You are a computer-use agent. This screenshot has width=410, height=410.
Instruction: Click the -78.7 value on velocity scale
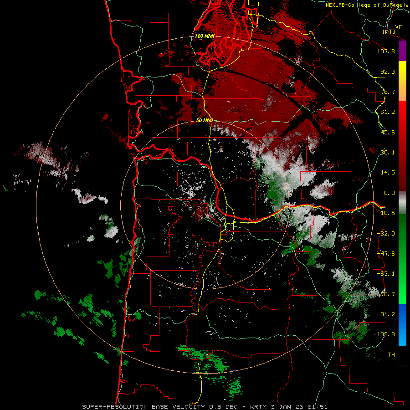(x=386, y=294)
